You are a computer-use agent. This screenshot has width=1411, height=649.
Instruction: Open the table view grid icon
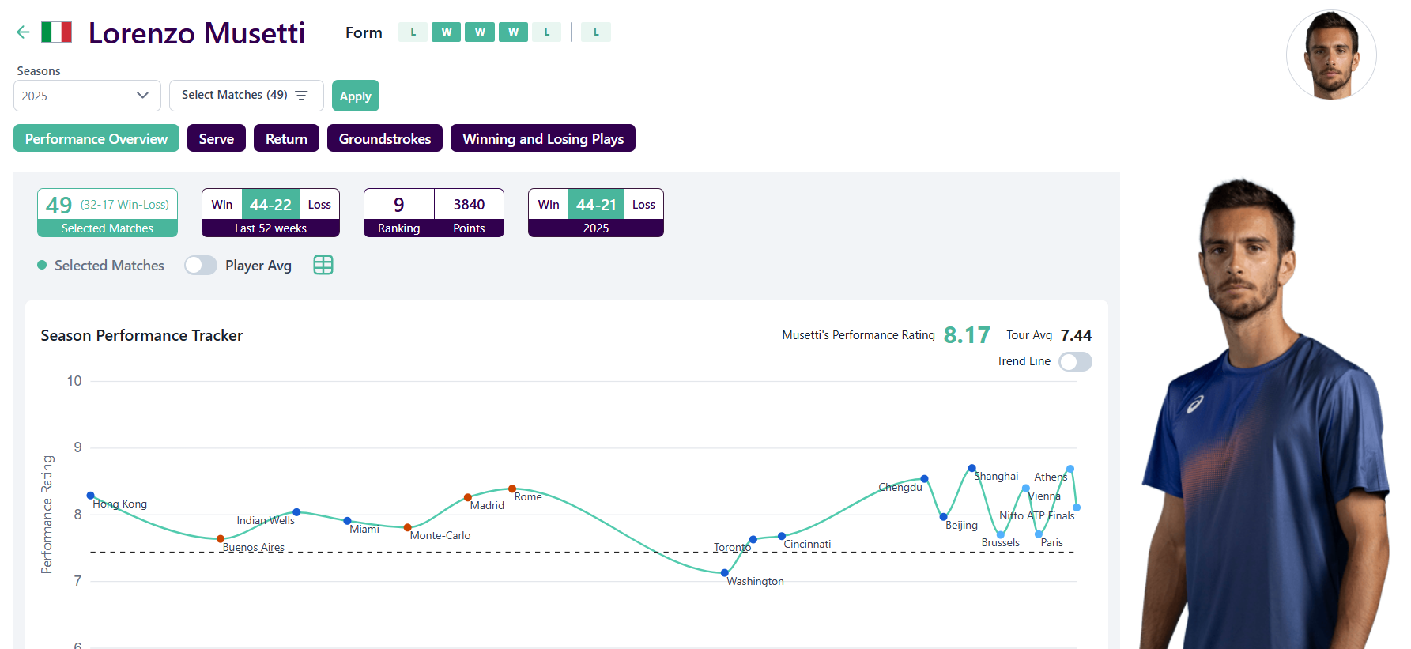(323, 266)
